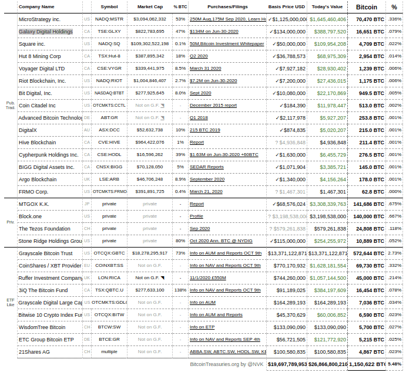Open ETC Group 'Info on NAV and Reports SEP 4th' link
The image size is (416, 376).
224,339
